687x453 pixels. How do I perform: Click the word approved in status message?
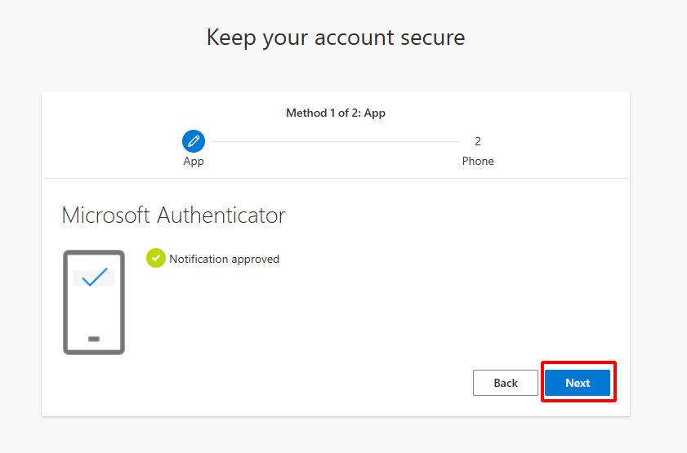(x=256, y=260)
